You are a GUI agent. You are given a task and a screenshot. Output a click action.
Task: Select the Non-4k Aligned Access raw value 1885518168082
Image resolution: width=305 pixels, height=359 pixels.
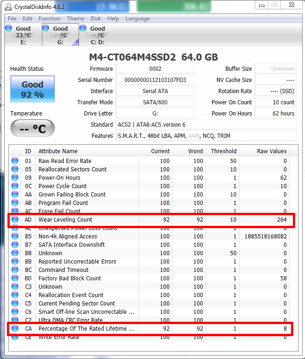tap(265, 236)
